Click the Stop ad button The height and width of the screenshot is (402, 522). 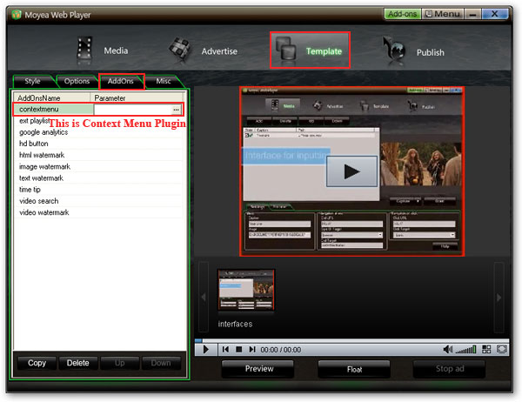tap(450, 369)
